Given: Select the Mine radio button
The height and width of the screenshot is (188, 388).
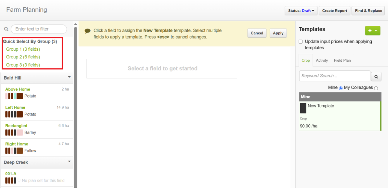Looking at the screenshot, I should (341, 88).
